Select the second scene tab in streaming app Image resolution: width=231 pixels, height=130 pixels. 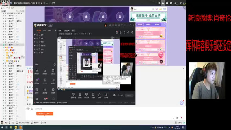tap(44, 31)
